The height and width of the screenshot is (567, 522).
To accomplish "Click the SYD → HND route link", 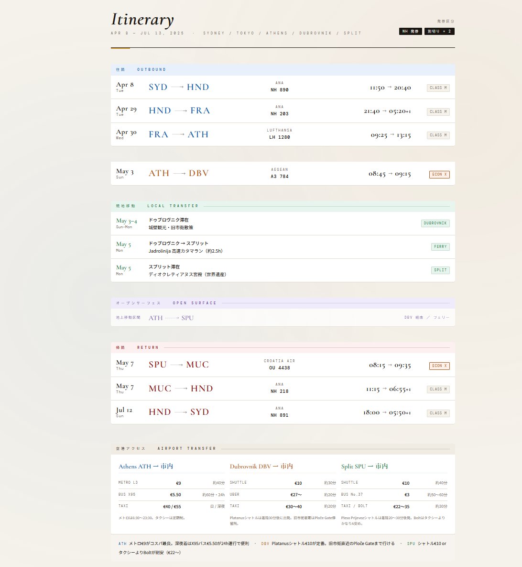I will pos(178,87).
